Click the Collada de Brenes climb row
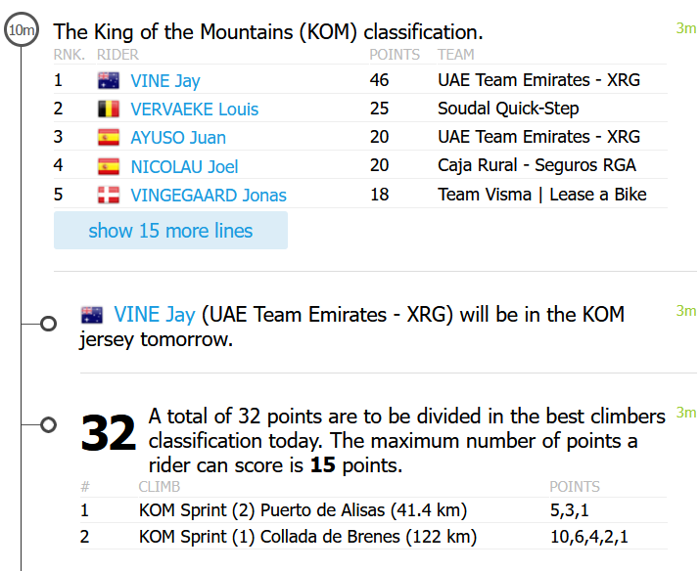This screenshot has height=571, width=700. tap(307, 537)
